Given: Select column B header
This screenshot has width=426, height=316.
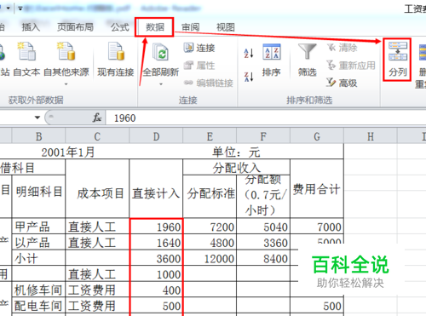Looking at the screenshot, I should pyautogui.click(x=38, y=136).
